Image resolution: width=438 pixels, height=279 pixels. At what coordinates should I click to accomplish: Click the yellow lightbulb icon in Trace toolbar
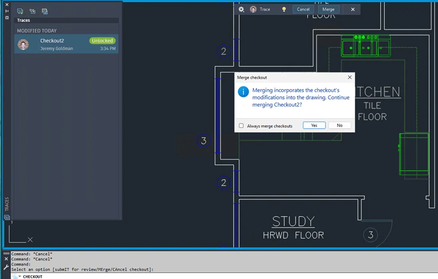coord(284,9)
